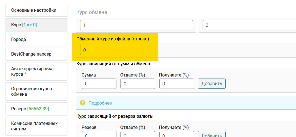This screenshot has width=296, height=137.
Task: Click the Резерв input field
Action: (99, 134)
